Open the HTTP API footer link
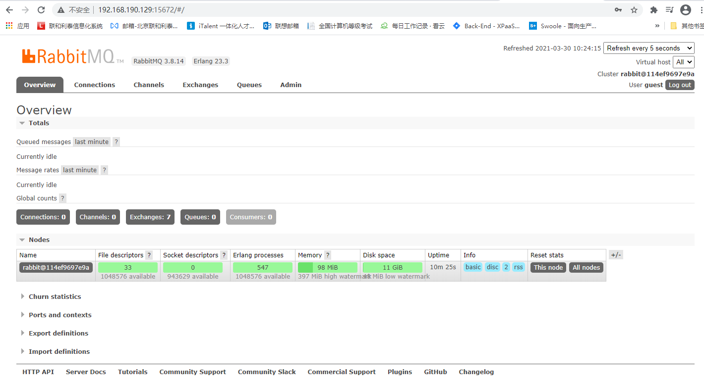The width and height of the screenshot is (704, 386). (38, 372)
